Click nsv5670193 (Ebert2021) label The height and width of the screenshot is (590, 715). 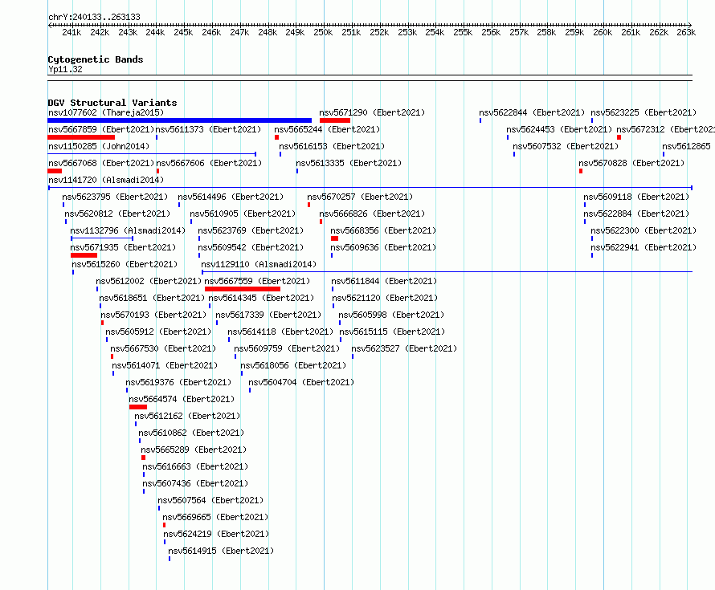click(x=153, y=315)
